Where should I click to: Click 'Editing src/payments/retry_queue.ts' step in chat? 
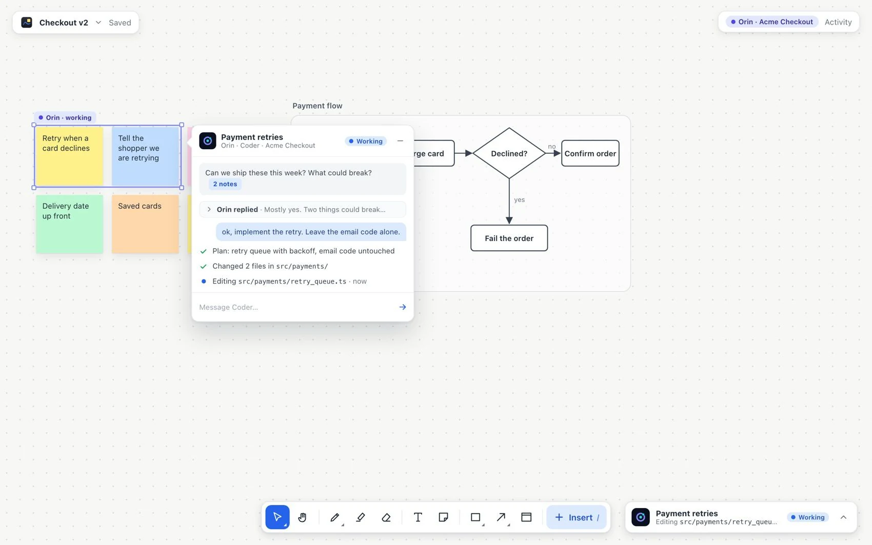[x=289, y=281]
